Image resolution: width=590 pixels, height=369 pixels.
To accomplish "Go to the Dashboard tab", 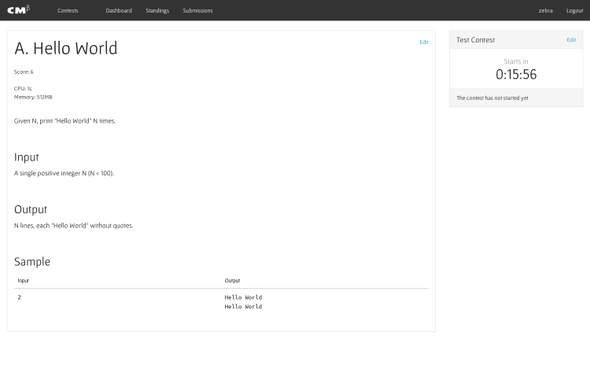I will click(119, 11).
